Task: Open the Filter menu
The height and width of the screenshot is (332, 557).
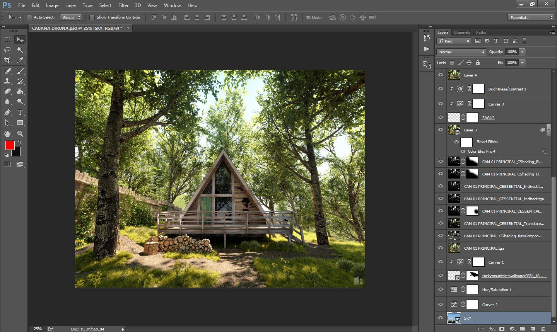Action: click(123, 5)
